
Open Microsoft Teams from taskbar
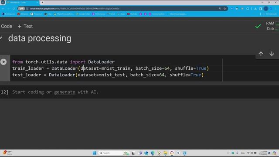[140, 153]
